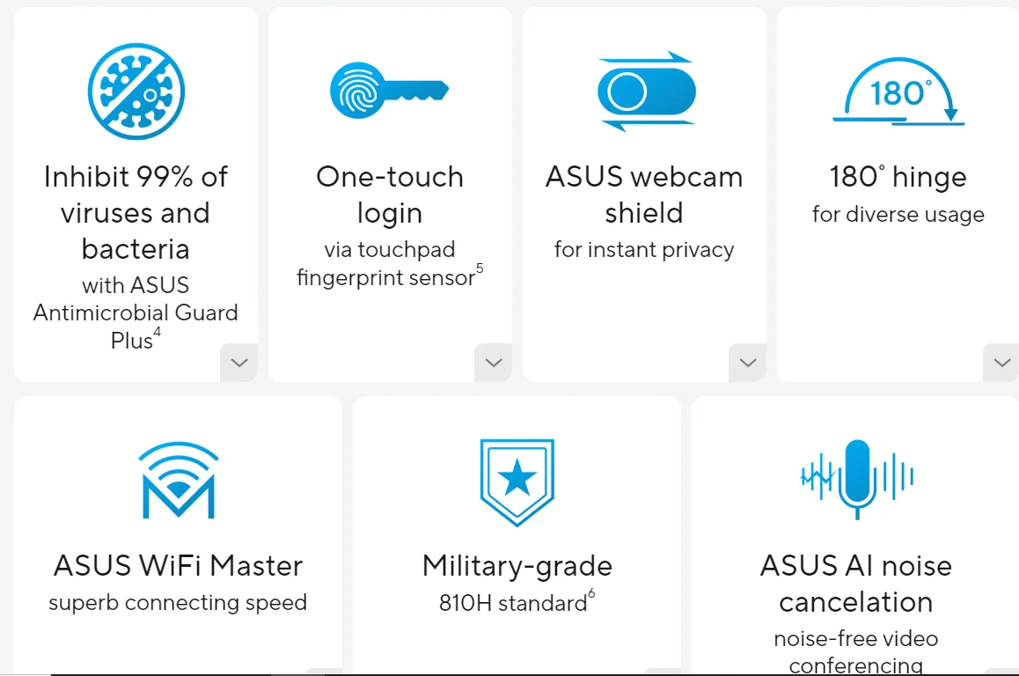Open footnote 5 beside fingerprint sensor
1019x676 pixels.
(480, 268)
